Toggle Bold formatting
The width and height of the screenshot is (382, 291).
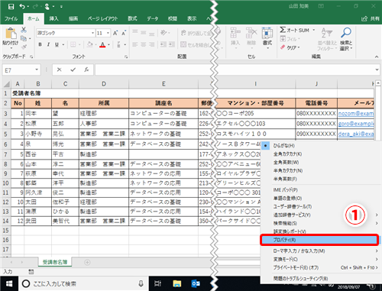(x=40, y=44)
